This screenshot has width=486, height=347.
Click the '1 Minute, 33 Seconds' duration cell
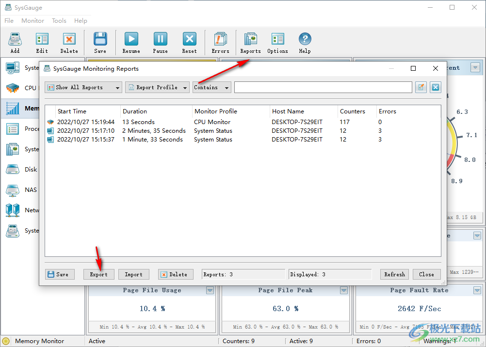152,140
